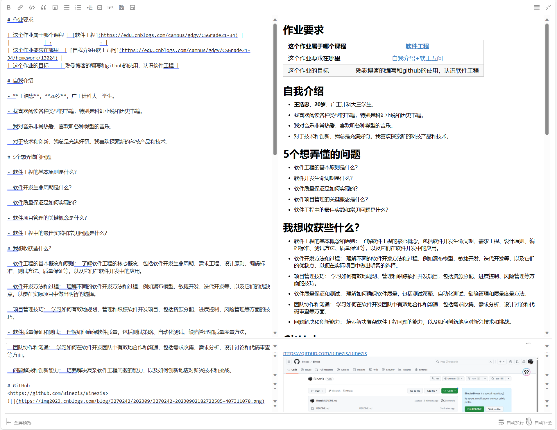Click the '问题解决和创新能力' bullet in the preview
The height and width of the screenshot is (430, 557).
403,322
